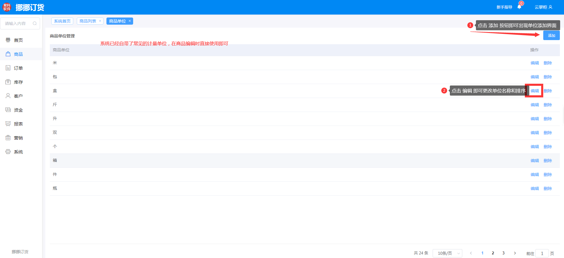Close the 商品单位 tab
This screenshot has width=564, height=258.
point(130,21)
